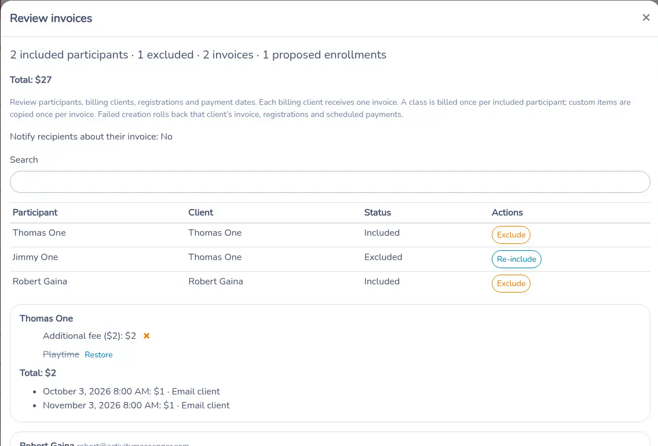Select the Excluded status for Jimmy One

click(x=383, y=257)
